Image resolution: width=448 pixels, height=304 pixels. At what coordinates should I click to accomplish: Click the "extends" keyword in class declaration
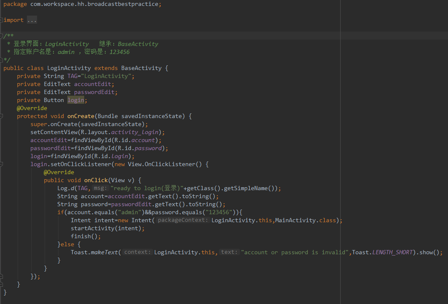pyautogui.click(x=106, y=68)
